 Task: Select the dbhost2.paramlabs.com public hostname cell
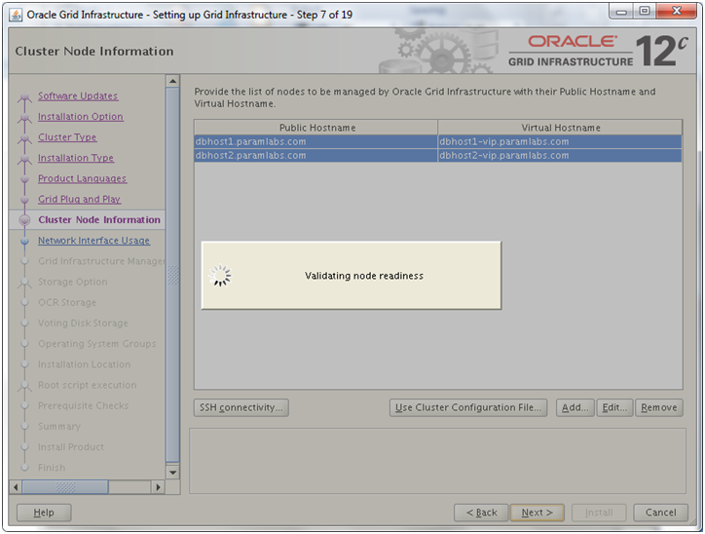[315, 155]
